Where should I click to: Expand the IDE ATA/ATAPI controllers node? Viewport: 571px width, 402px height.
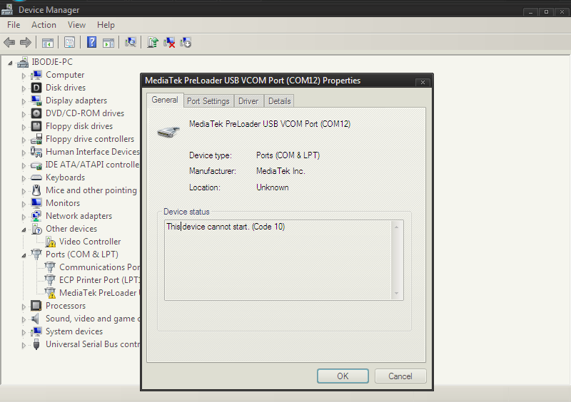(24, 165)
